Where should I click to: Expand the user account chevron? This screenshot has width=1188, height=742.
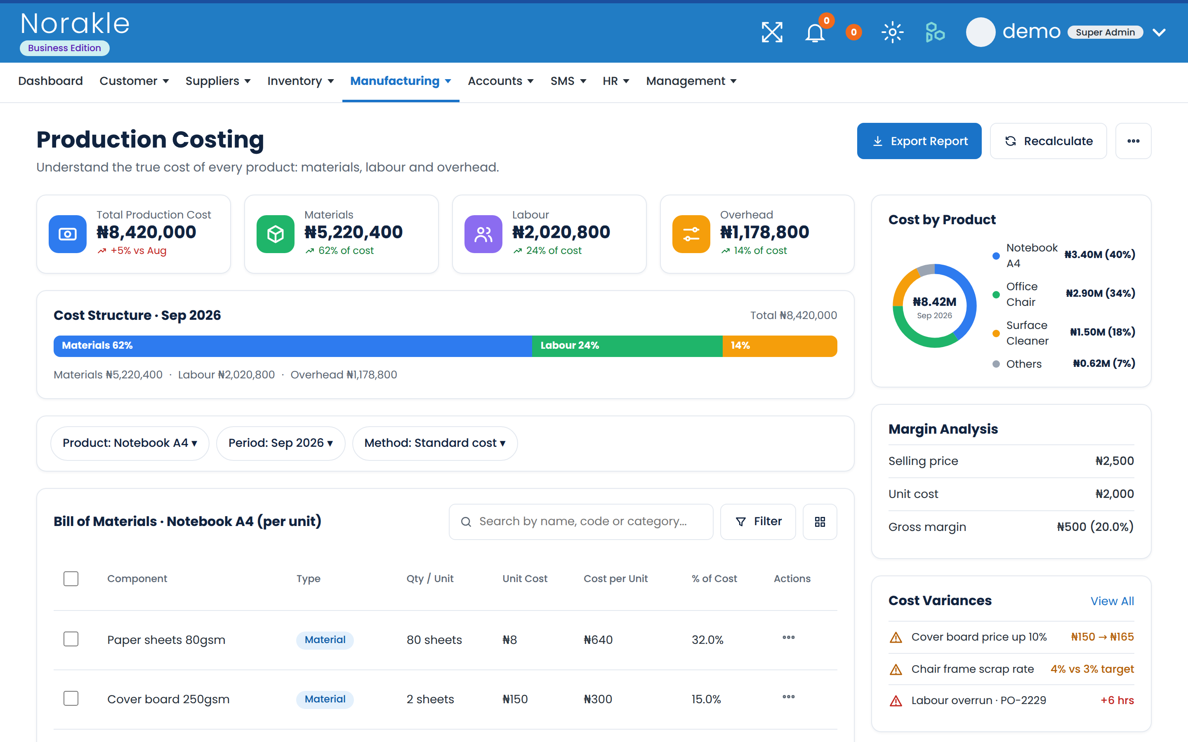coord(1159,33)
